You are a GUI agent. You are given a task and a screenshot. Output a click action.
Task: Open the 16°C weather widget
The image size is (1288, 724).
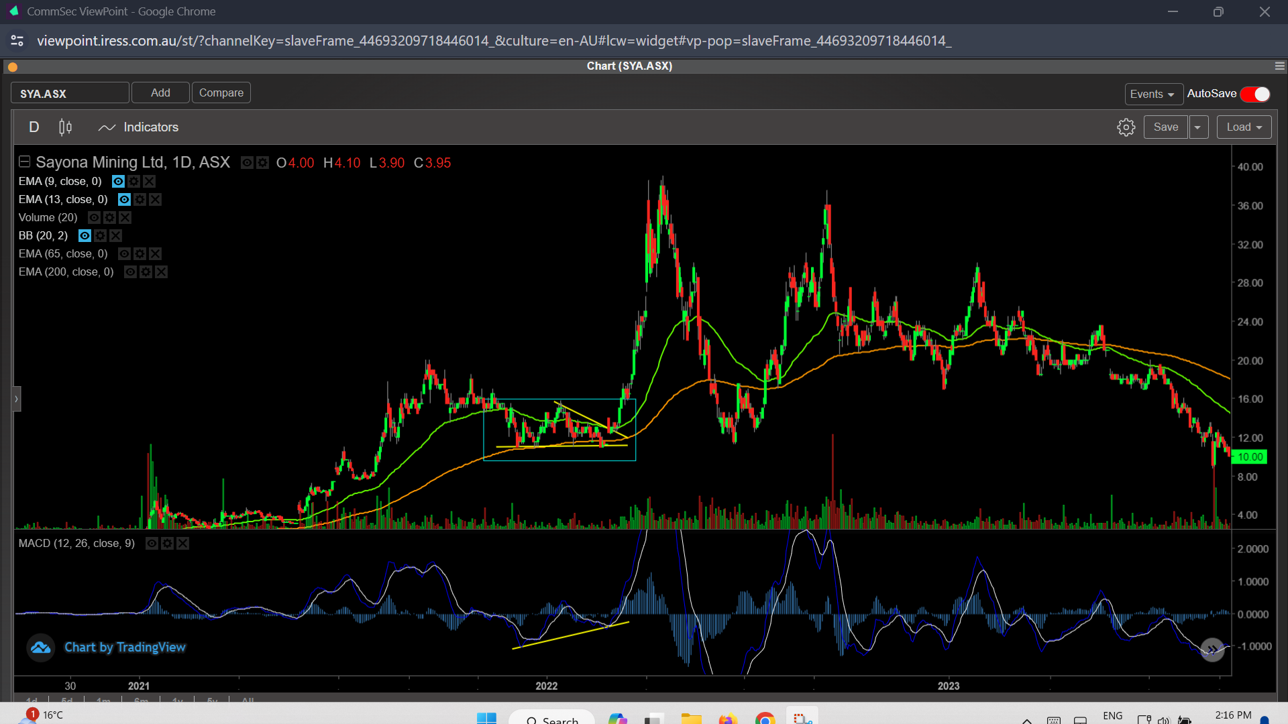[x=42, y=715]
